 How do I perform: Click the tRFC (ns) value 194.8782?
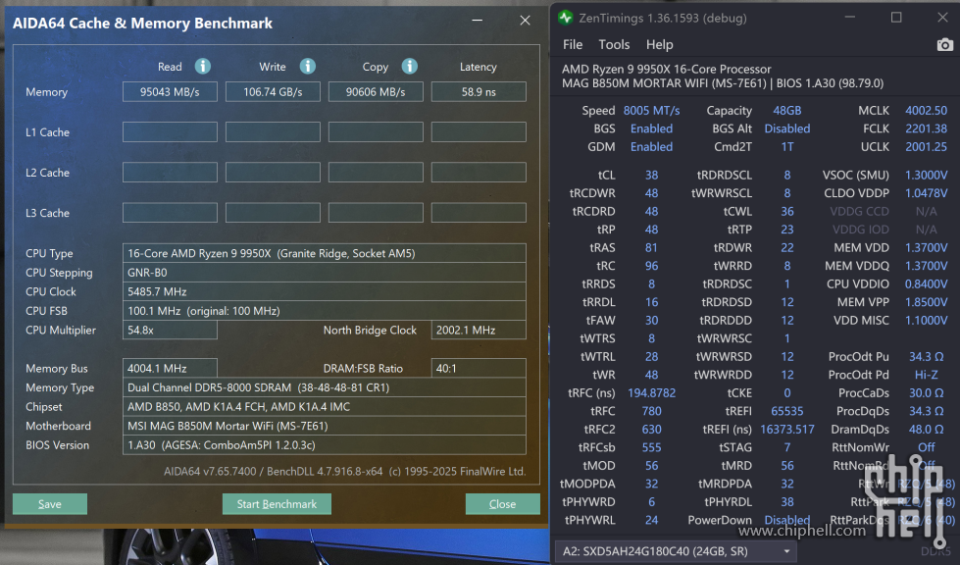coord(651,393)
